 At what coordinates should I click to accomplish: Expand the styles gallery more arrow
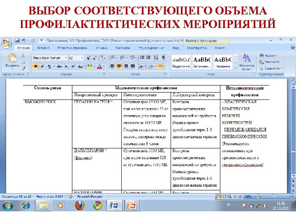pos(236,67)
